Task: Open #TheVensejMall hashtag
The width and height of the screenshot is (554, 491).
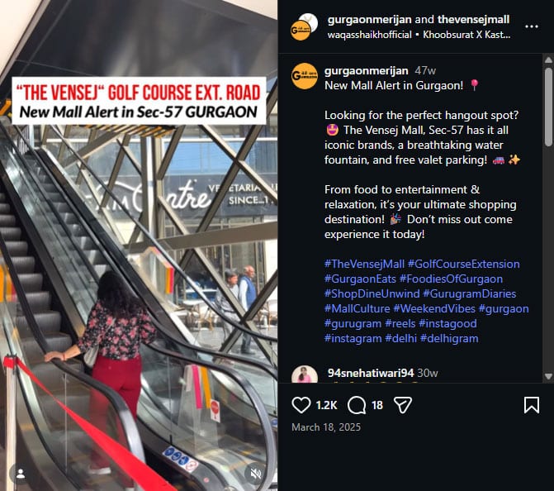Action: [364, 264]
